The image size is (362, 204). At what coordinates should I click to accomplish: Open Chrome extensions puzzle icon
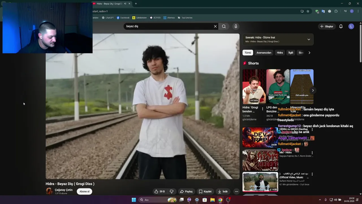click(336, 11)
